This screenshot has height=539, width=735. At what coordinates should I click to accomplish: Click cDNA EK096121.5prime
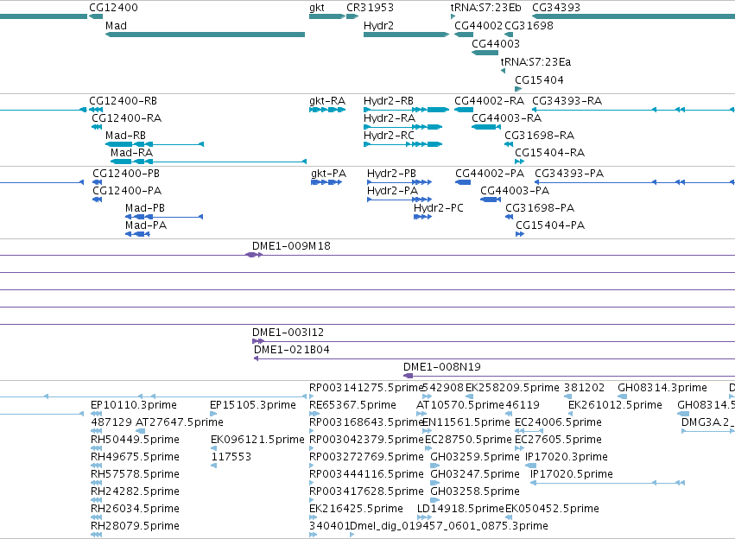tap(258, 440)
